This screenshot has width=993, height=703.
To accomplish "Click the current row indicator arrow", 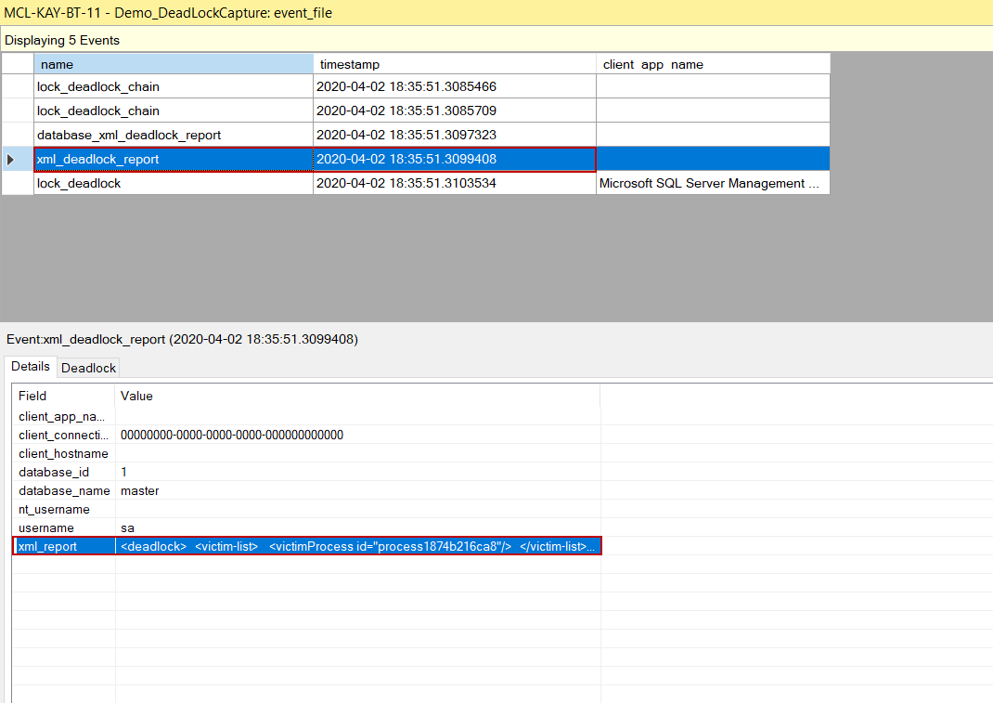I will pyautogui.click(x=11, y=159).
